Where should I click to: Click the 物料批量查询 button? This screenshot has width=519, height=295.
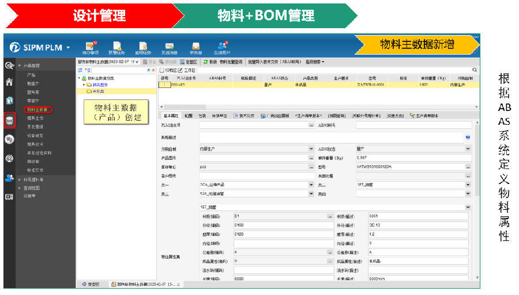pos(232,62)
